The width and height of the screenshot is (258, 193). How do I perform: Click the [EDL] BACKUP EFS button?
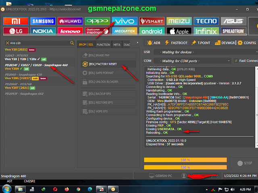[x=108, y=94]
